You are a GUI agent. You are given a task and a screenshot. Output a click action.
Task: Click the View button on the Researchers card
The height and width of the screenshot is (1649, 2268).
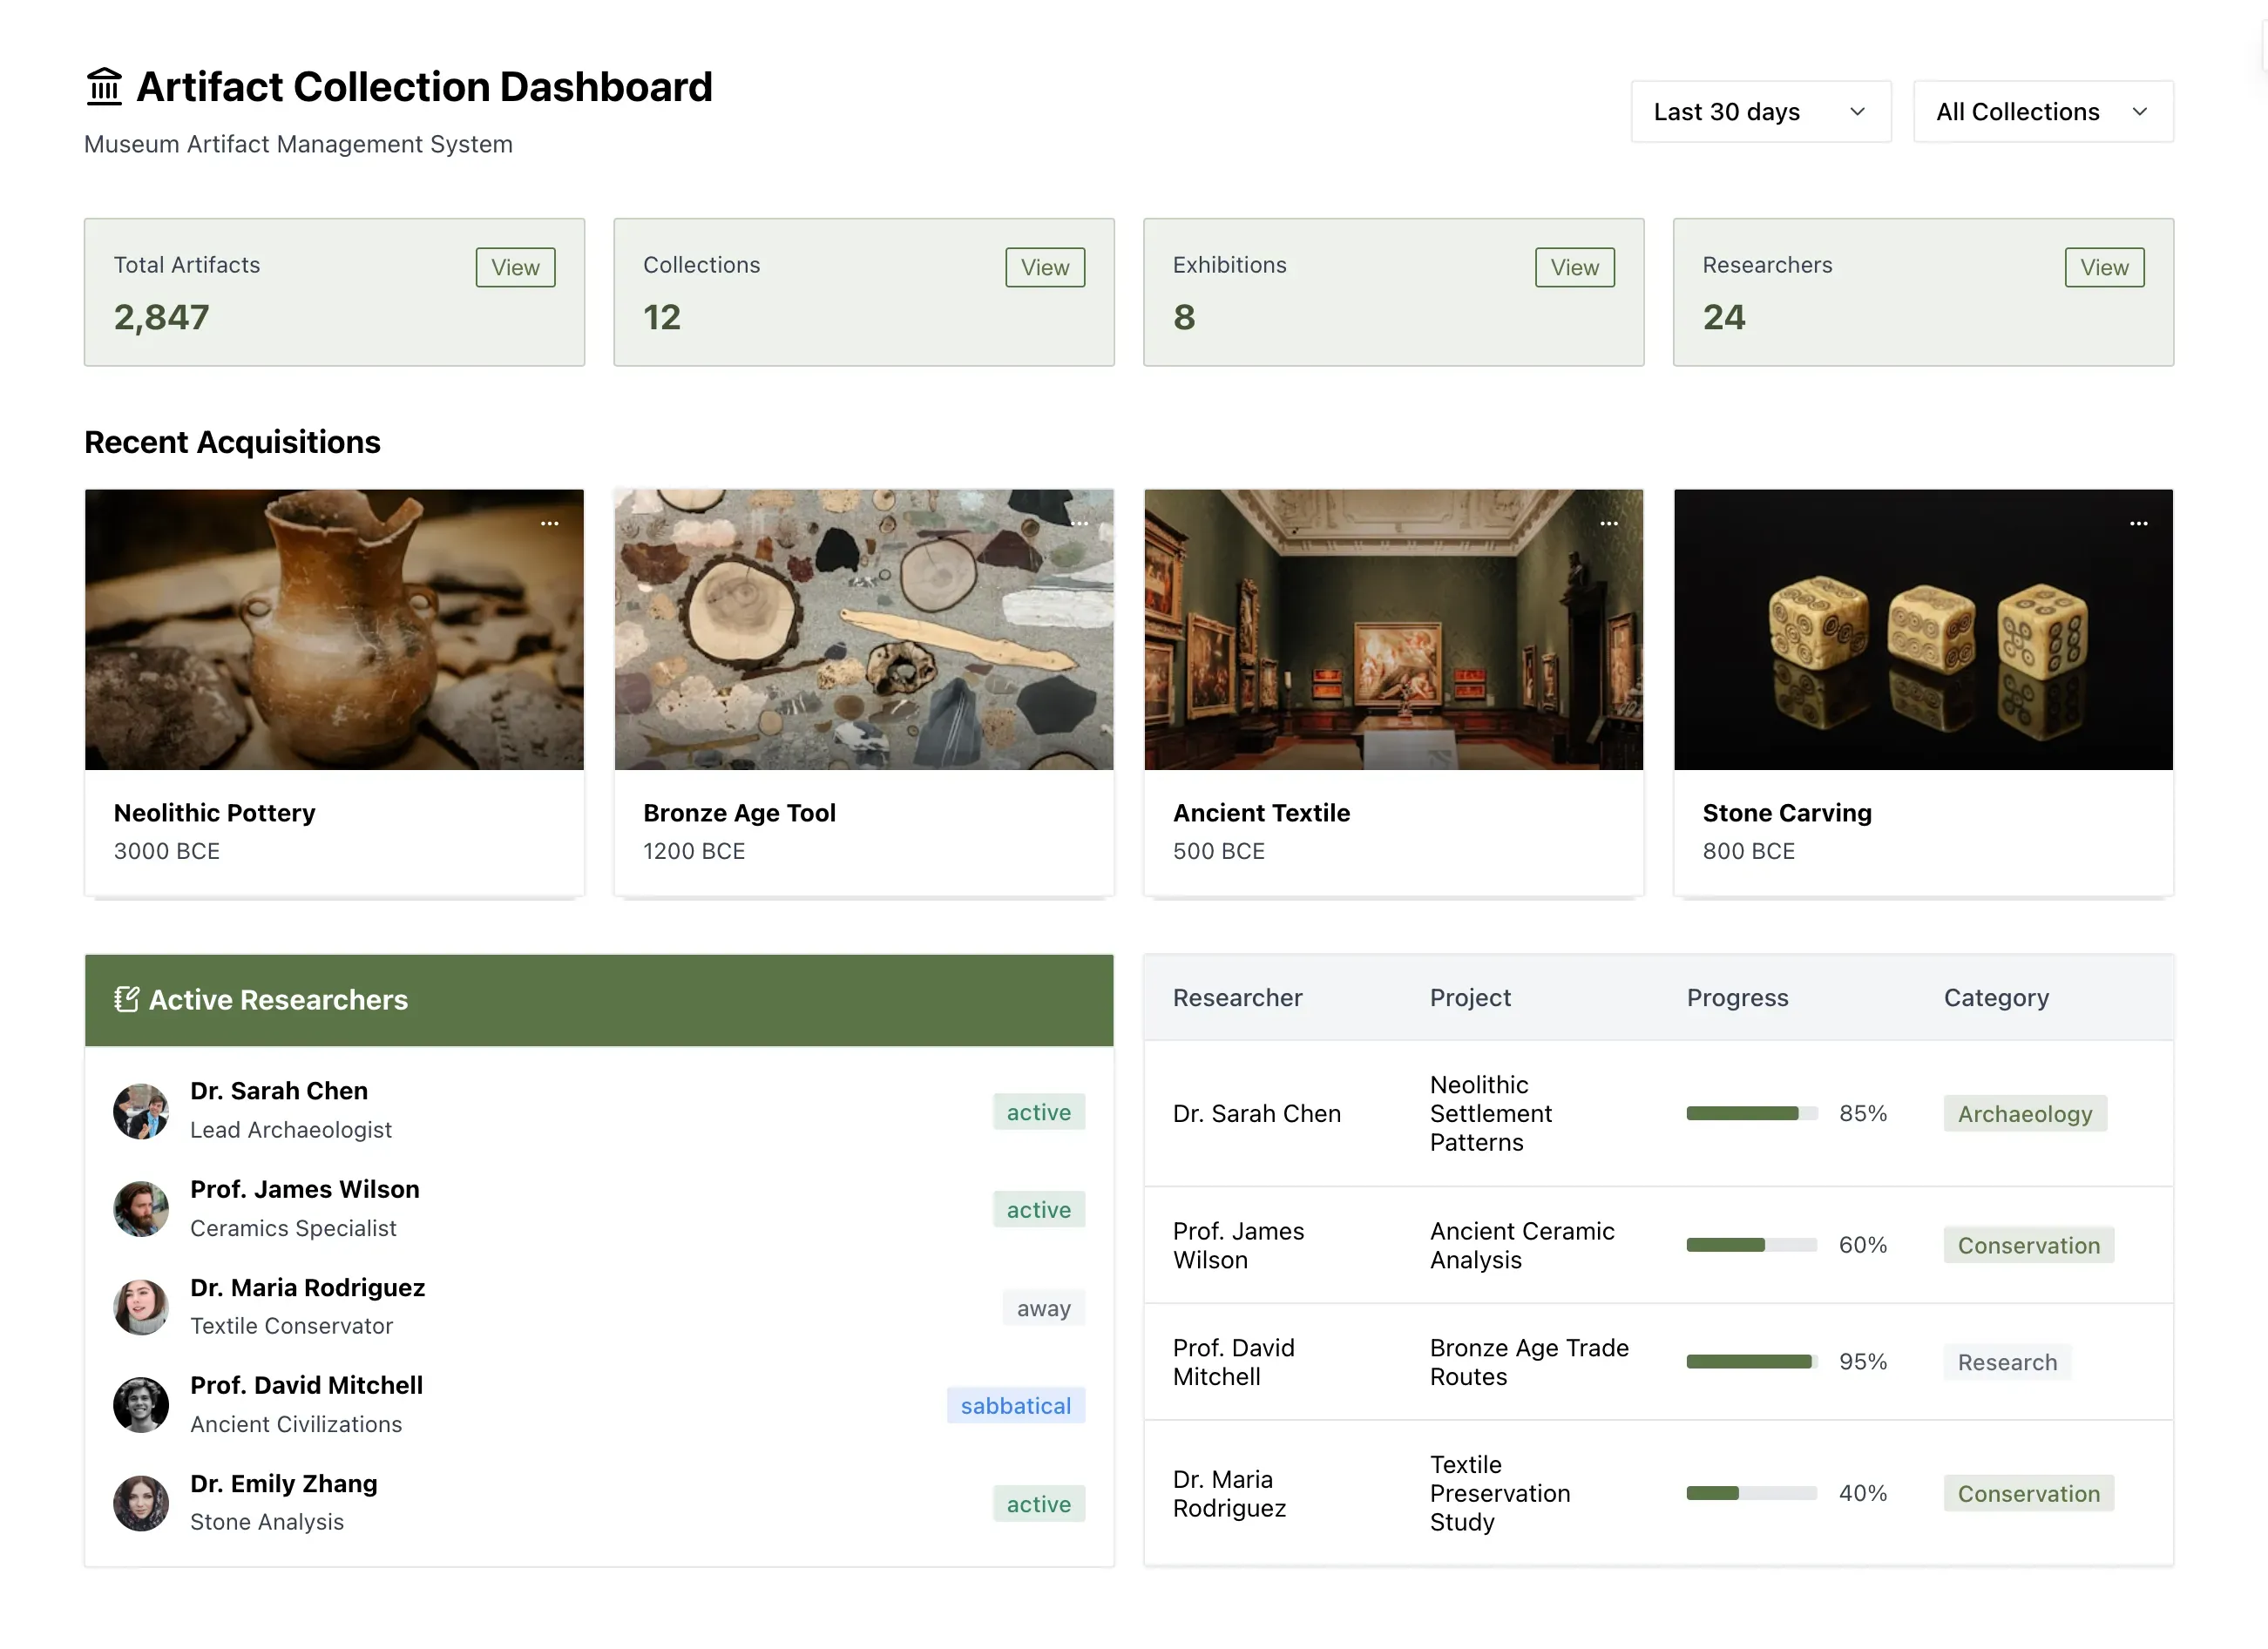2104,268
